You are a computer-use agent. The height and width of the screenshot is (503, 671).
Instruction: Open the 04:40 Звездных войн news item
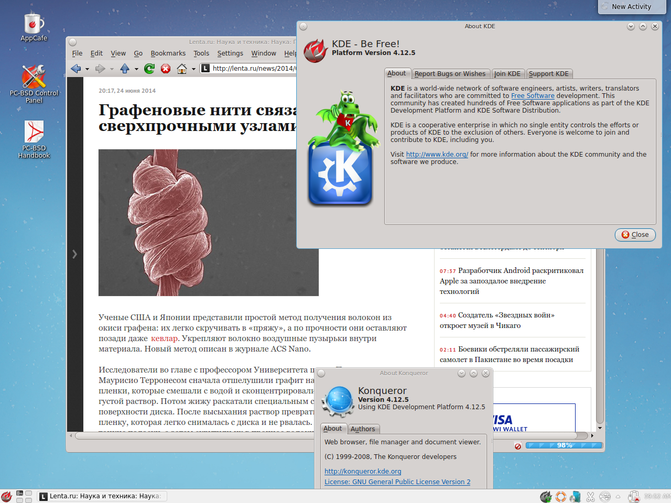coord(497,320)
